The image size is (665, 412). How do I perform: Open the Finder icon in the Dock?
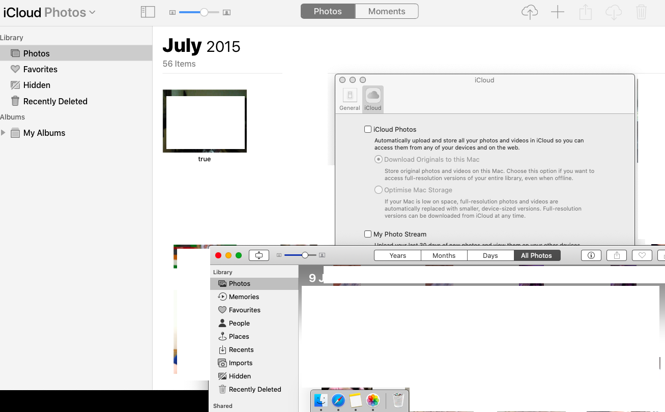(x=321, y=400)
